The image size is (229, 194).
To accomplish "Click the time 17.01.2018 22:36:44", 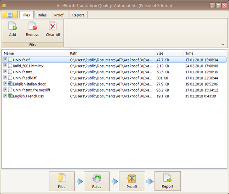I will click(202, 78).
